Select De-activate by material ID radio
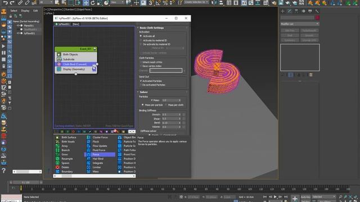 [141, 44]
